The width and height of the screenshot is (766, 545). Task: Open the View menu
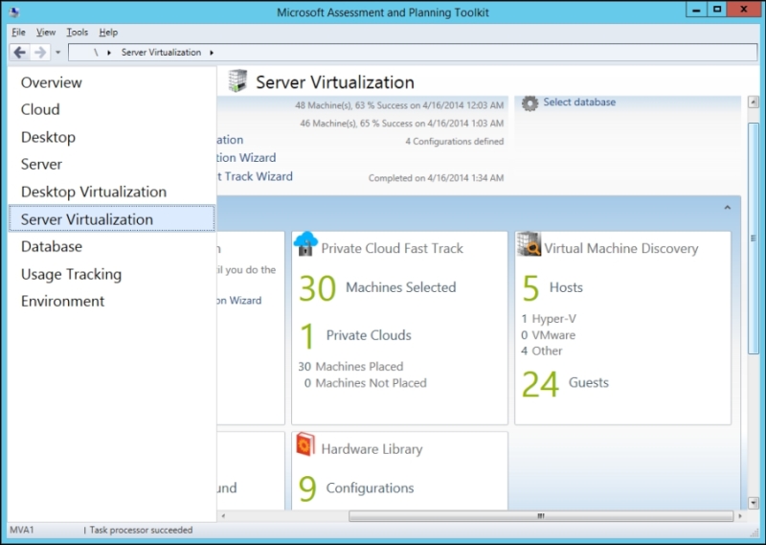[x=46, y=33]
